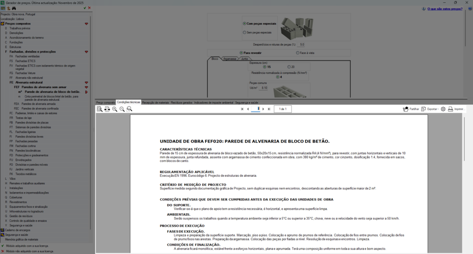Click the blue help icon at top right
473x254 pixels.
[470, 9]
